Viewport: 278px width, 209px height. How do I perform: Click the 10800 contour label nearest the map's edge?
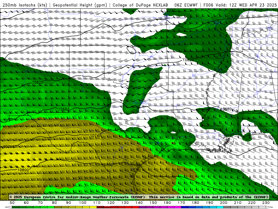[x=23, y=170]
